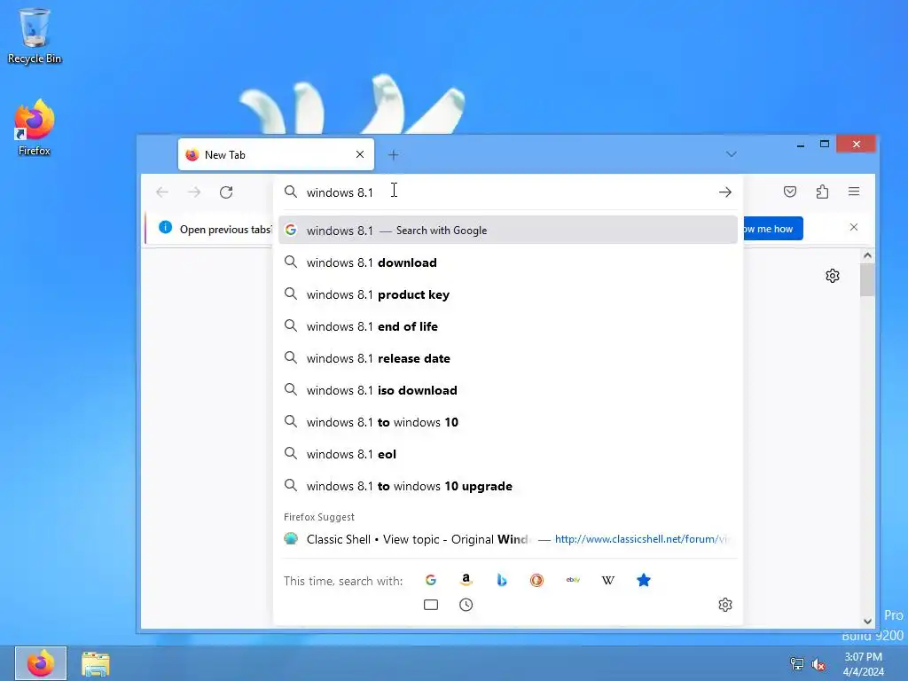Select suggestion 'windows 8.1 download'
Viewport: 908px width, 681px height.
tap(508, 262)
